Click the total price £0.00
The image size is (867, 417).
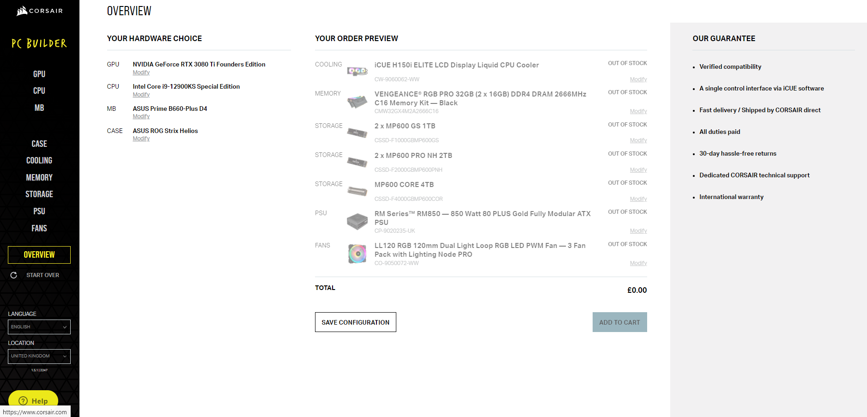coord(637,290)
